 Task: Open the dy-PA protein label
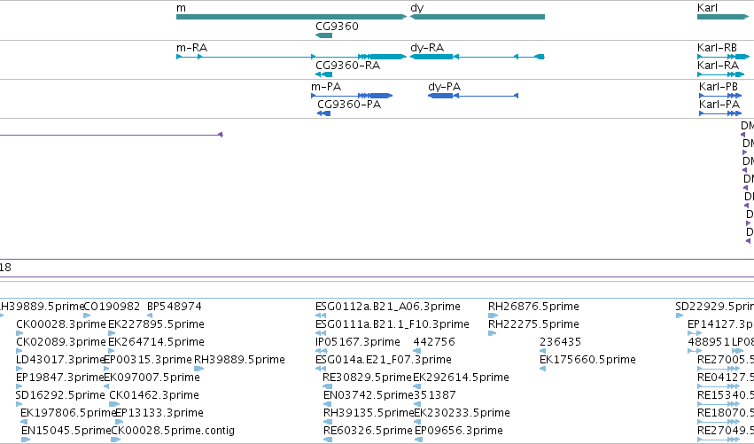[x=444, y=87]
